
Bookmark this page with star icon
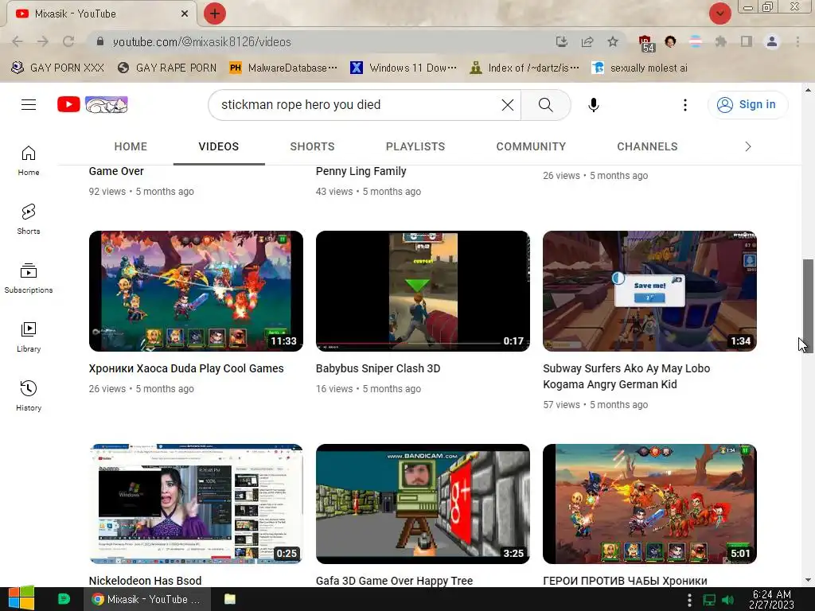click(x=613, y=41)
